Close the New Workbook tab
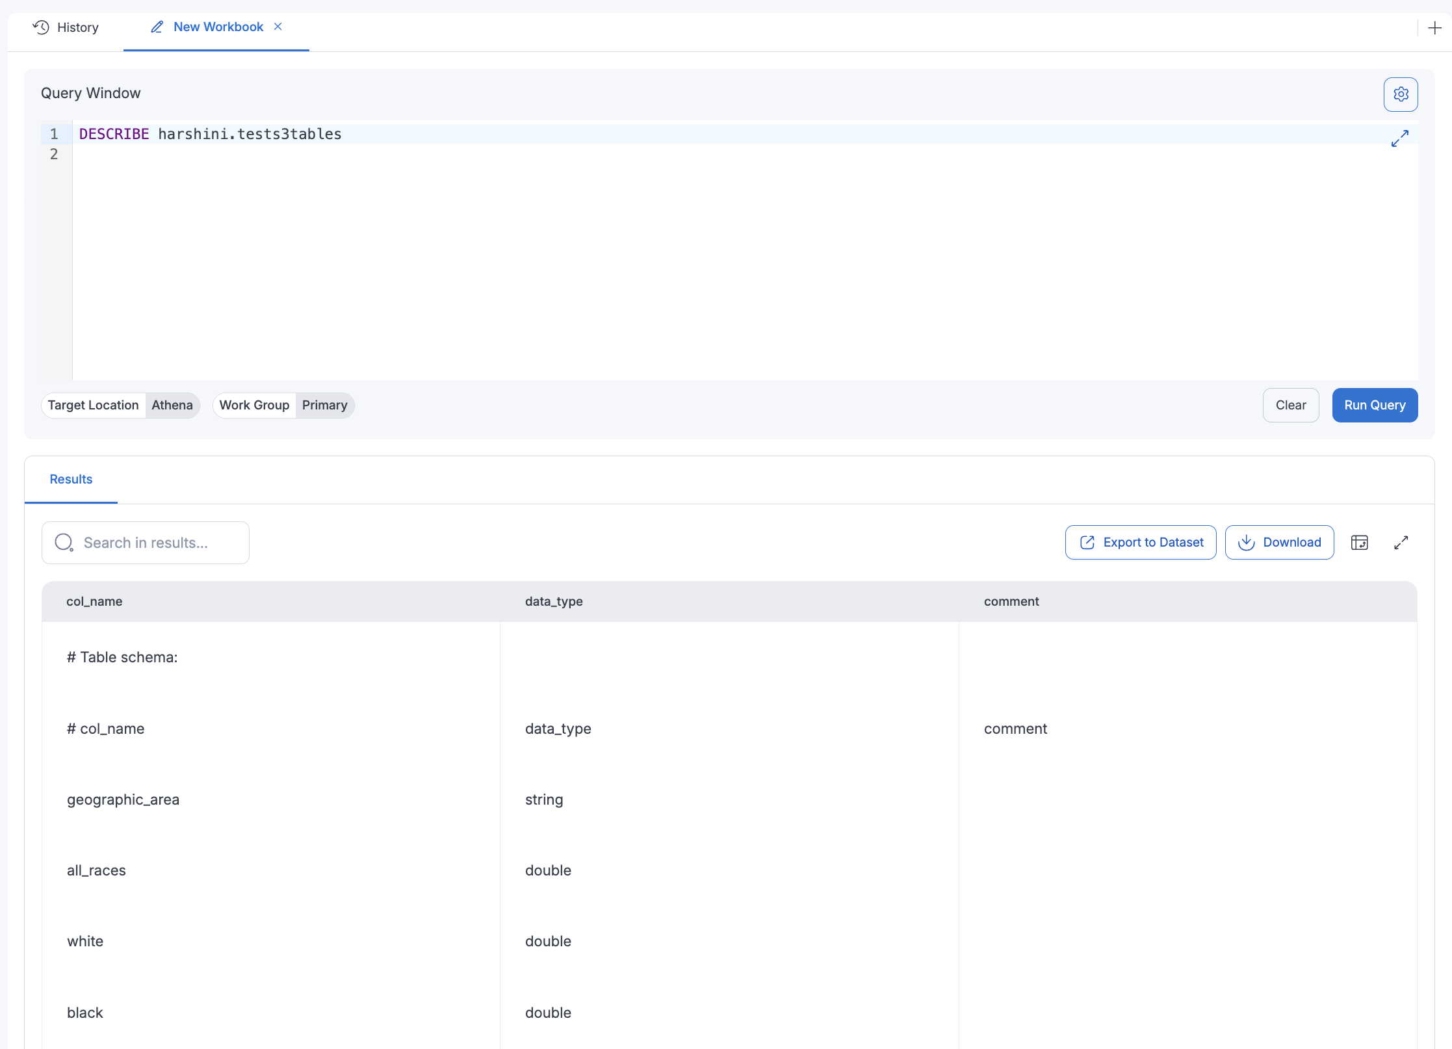 279,27
